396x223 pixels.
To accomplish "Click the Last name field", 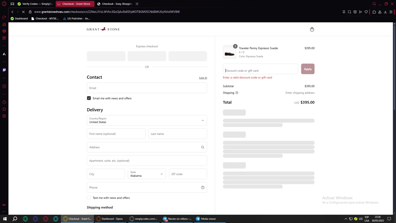I will click(178, 134).
